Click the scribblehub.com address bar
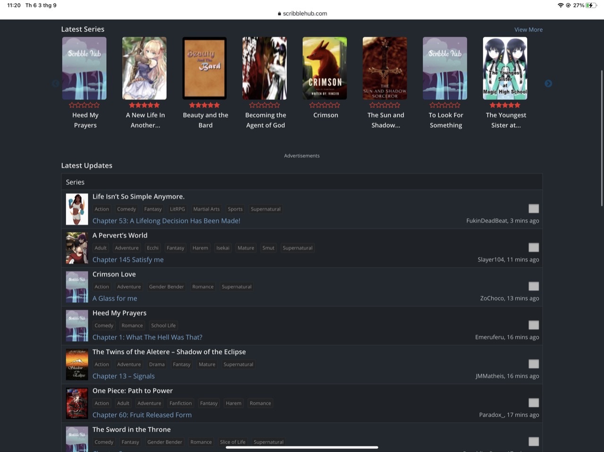This screenshot has height=452, width=604. (x=302, y=14)
